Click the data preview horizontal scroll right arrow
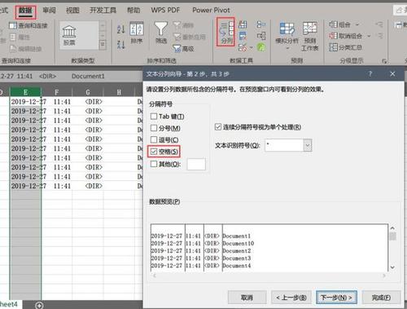 (384, 276)
